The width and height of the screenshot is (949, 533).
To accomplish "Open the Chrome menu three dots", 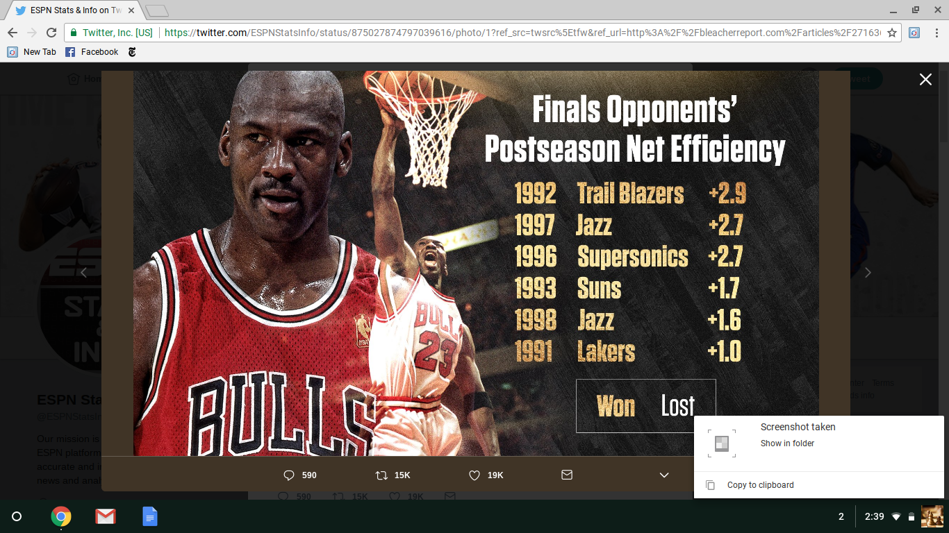I will point(936,33).
